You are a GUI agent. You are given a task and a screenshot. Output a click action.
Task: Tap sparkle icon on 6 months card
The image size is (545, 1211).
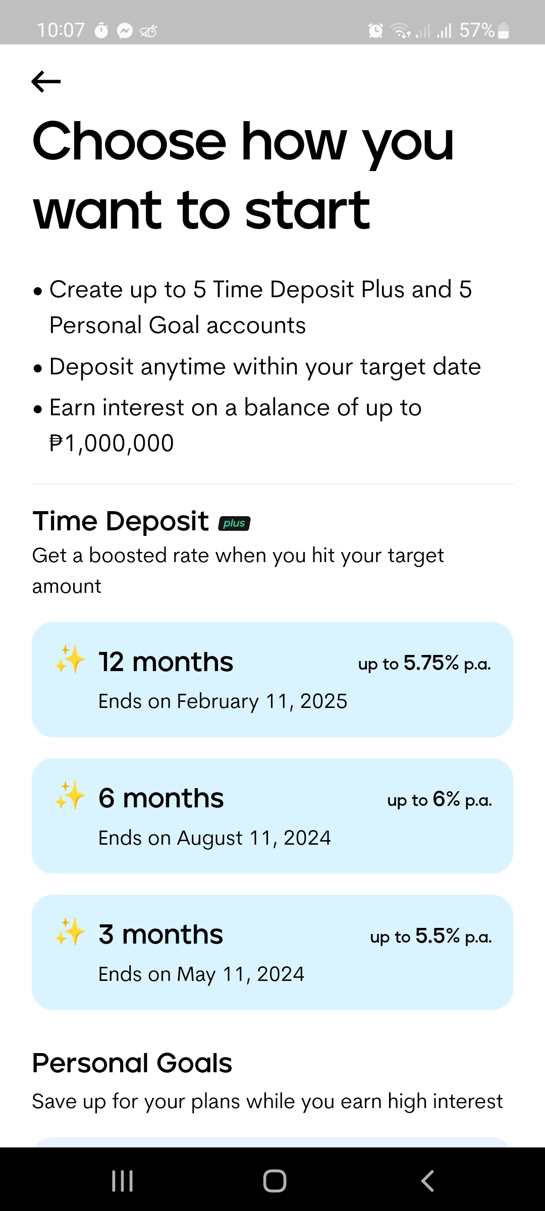coord(70,795)
